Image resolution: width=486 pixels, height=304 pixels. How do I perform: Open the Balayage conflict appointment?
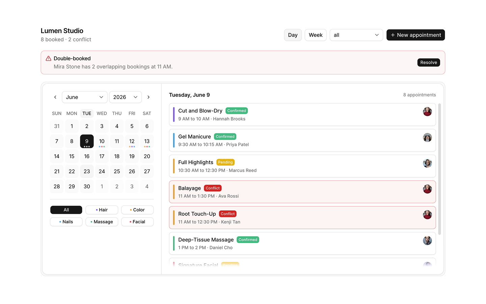302,192
